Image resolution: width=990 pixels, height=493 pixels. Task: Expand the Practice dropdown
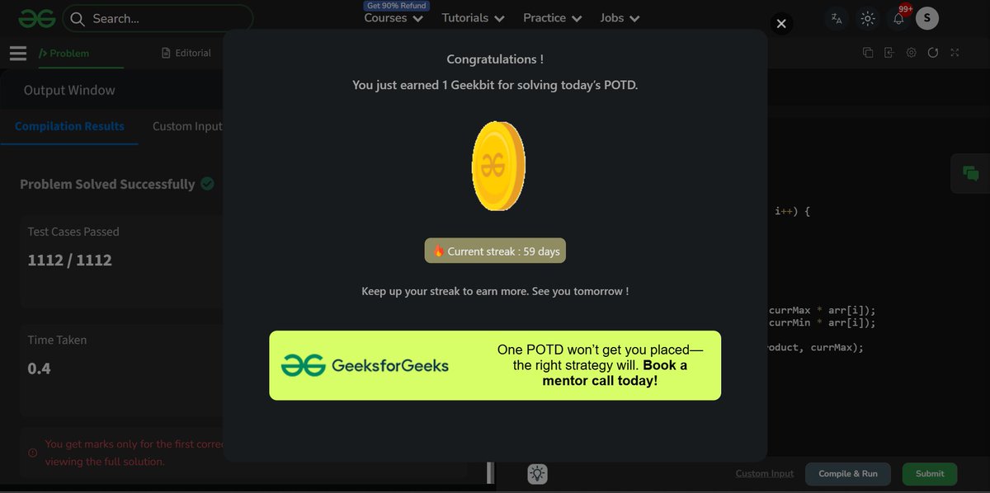click(553, 18)
